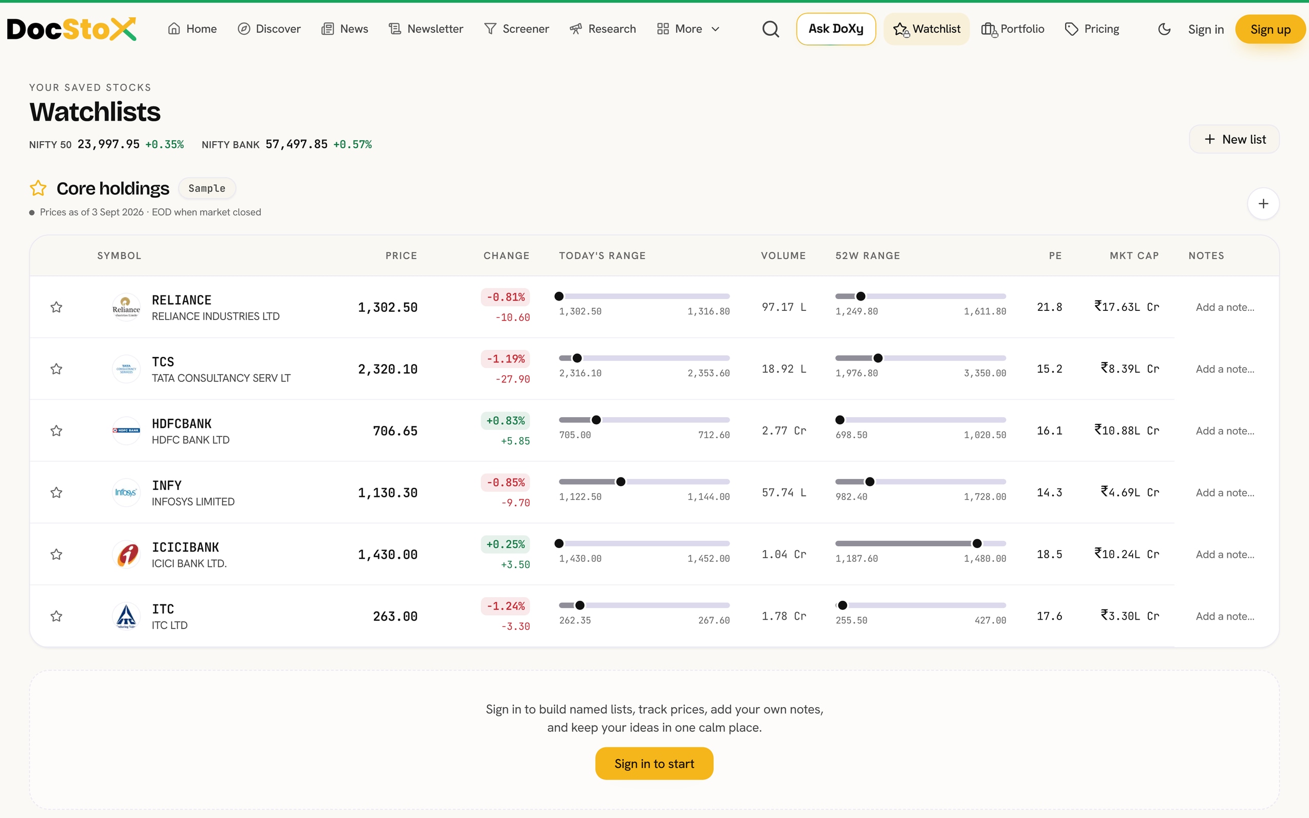Toggle dark mode moon icon
Viewport: 1309px width, 818px height.
(1164, 29)
